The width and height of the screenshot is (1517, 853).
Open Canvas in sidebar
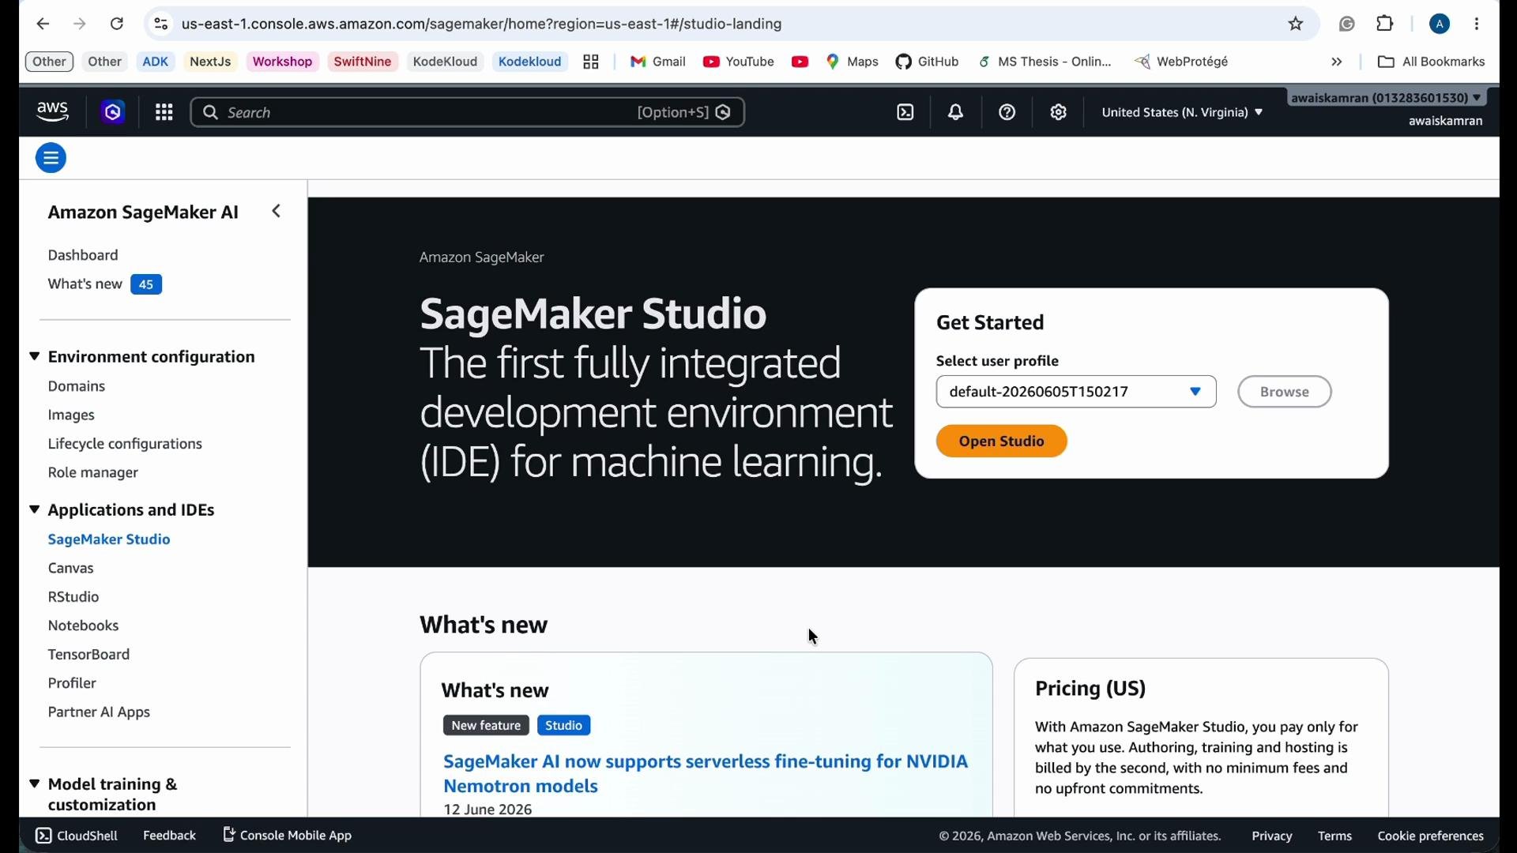pos(71,569)
